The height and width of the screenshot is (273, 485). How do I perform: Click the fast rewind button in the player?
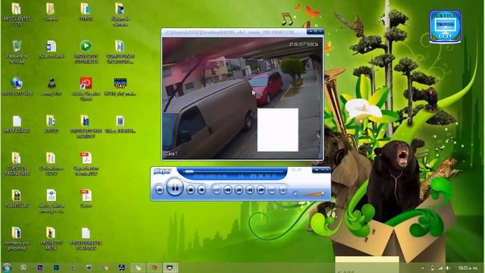point(227,190)
